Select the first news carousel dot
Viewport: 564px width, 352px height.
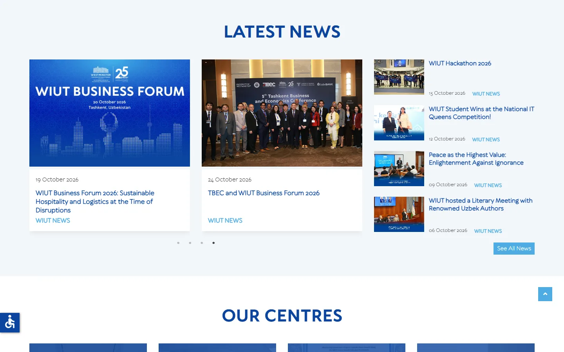pos(178,243)
